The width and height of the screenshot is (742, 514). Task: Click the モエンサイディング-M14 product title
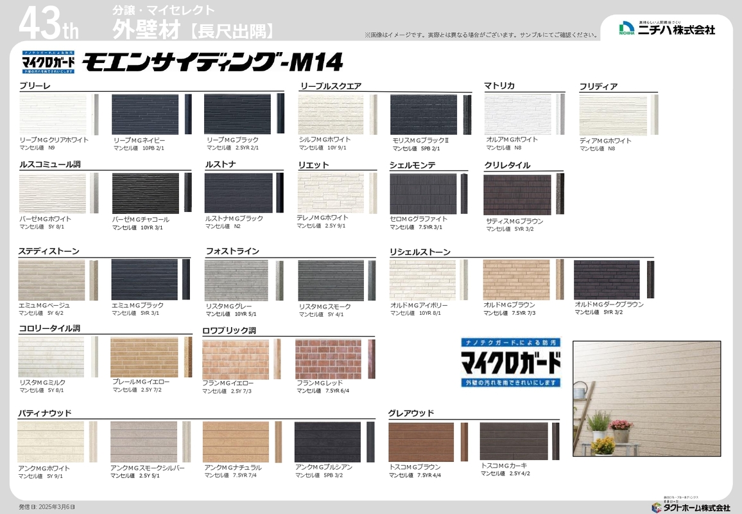point(213,62)
